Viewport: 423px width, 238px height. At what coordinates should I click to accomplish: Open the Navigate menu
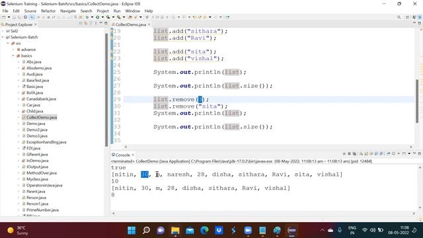[68, 11]
